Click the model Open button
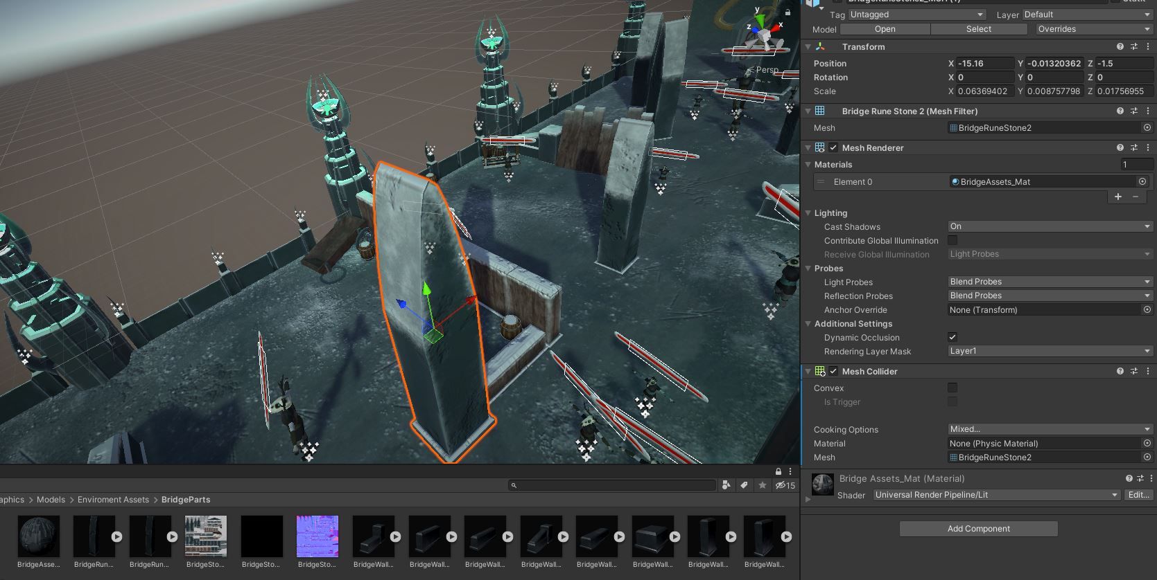Screen dimensions: 1157x580 (x=885, y=29)
